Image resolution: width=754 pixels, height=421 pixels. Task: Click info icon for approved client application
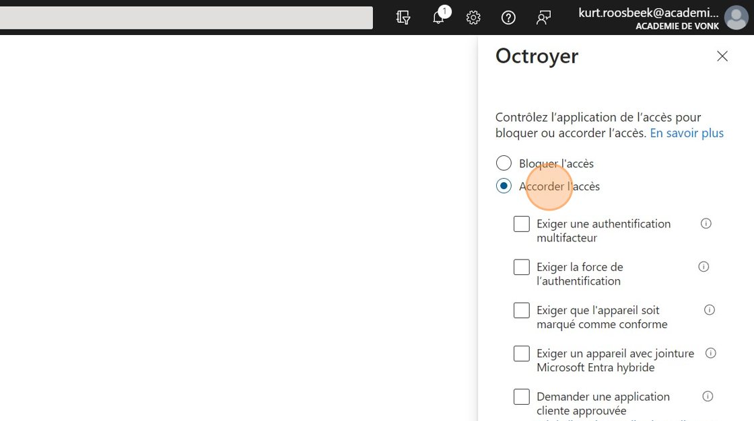[708, 396]
